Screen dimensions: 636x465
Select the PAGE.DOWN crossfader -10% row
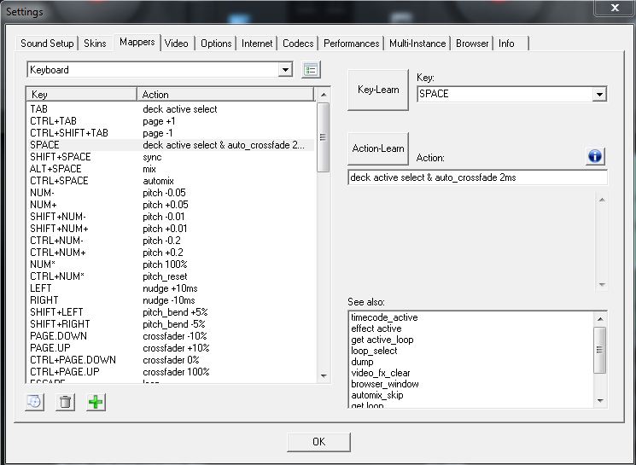click(171, 336)
